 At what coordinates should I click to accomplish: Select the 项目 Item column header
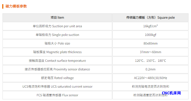57,18
